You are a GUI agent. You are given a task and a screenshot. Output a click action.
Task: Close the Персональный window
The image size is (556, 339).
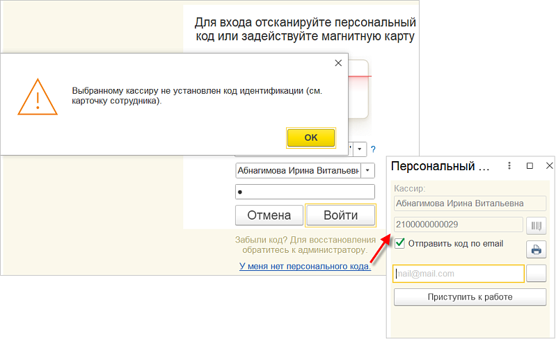[x=548, y=166]
